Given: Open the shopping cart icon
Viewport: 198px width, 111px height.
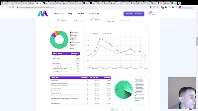Looking at the screenshot, I should [149, 14].
